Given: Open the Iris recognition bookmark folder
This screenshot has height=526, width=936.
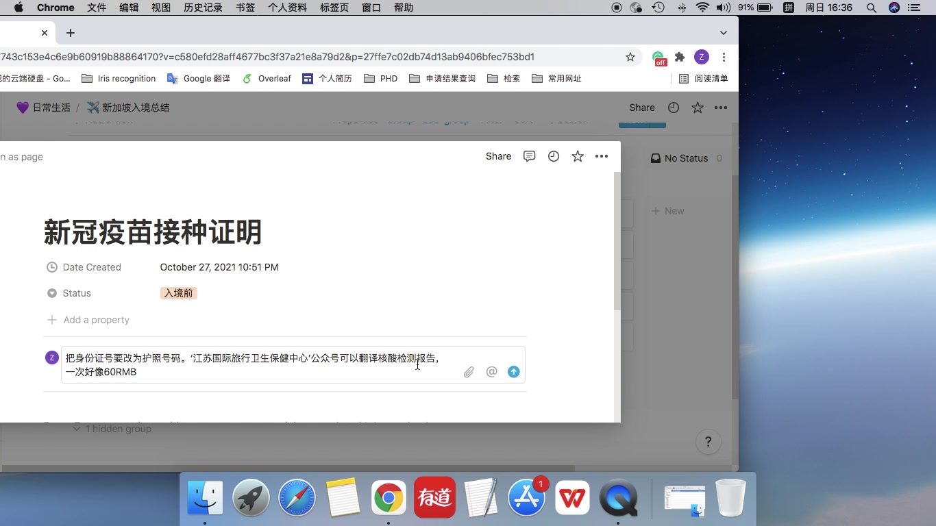Looking at the screenshot, I should pos(119,79).
